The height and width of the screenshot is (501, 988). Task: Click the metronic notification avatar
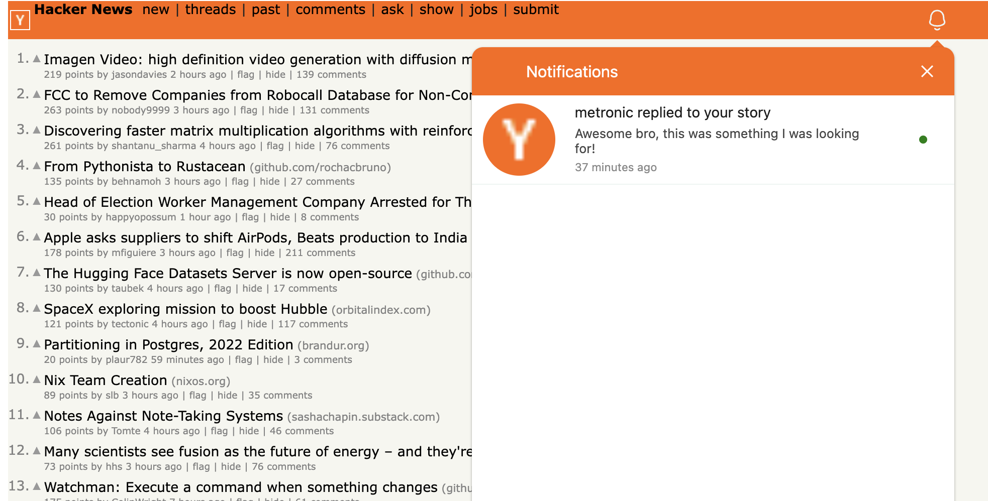519,140
